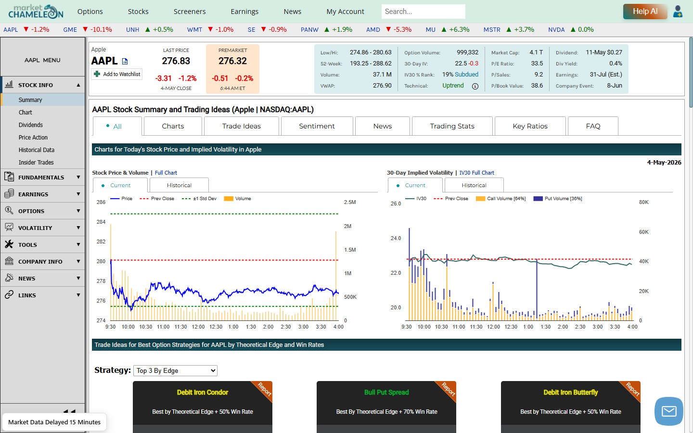Click the Search input field
The height and width of the screenshot is (433, 693).
pyautogui.click(x=423, y=12)
